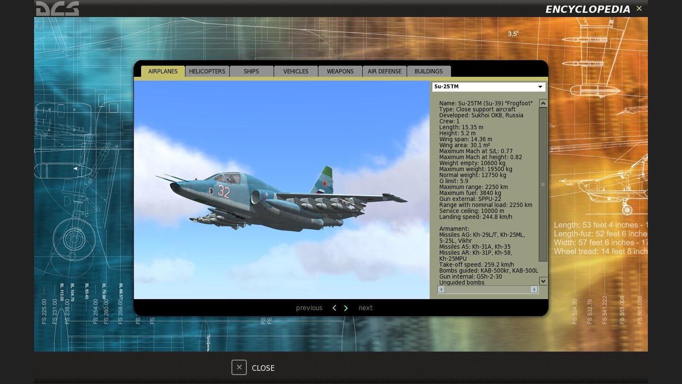The width and height of the screenshot is (682, 384).
Task: Click the 'Length: 15.35 m' line
Action: [x=461, y=128]
